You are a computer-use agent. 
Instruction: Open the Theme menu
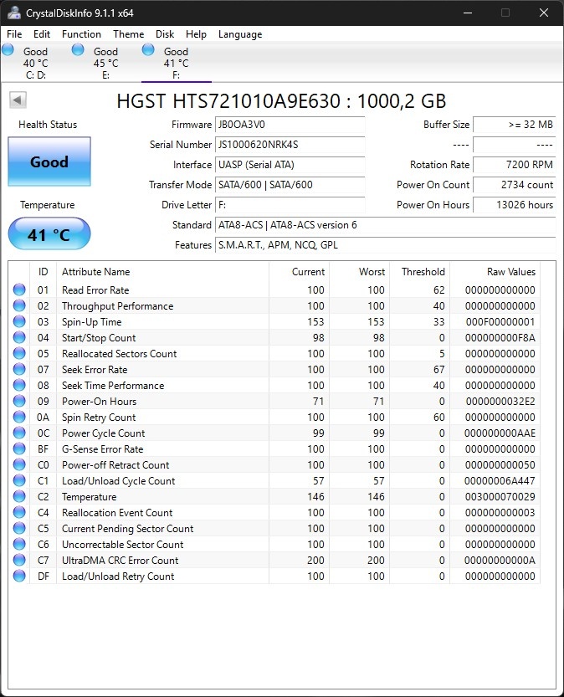click(x=128, y=34)
